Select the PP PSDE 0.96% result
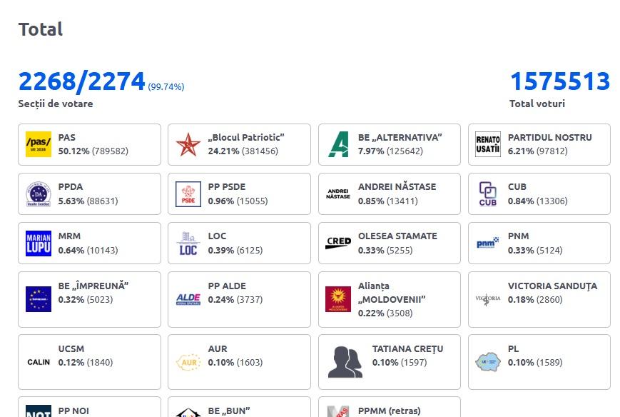Viewport: 620px width, 417px height. click(238, 201)
